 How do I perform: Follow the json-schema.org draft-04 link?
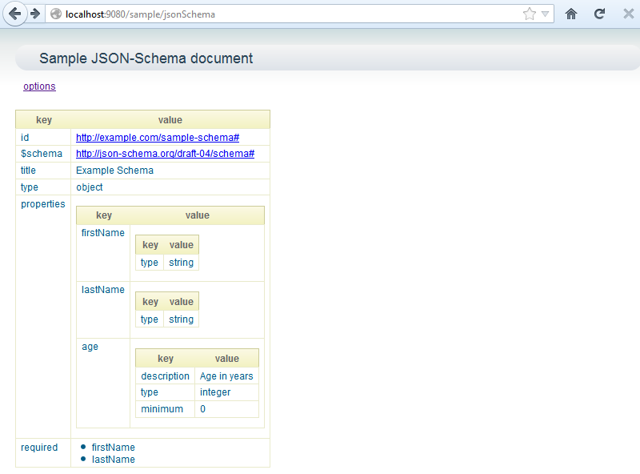[165, 154]
